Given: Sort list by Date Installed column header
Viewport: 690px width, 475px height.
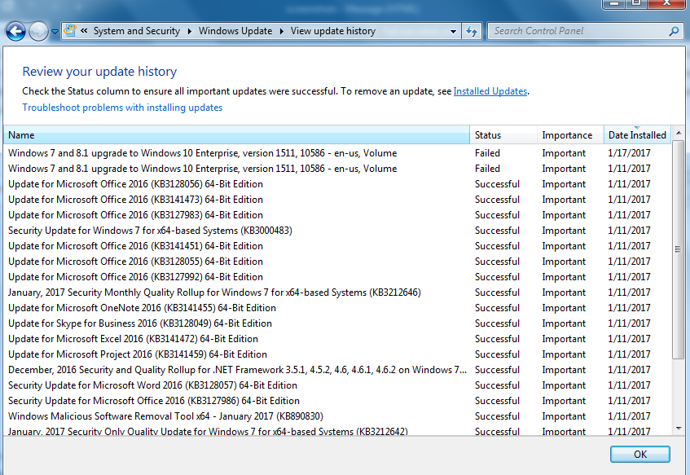Looking at the screenshot, I should click(x=637, y=135).
